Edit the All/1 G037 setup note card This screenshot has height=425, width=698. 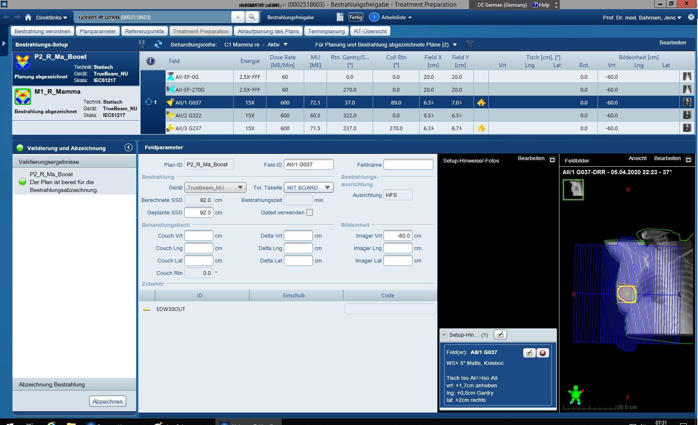pos(529,353)
